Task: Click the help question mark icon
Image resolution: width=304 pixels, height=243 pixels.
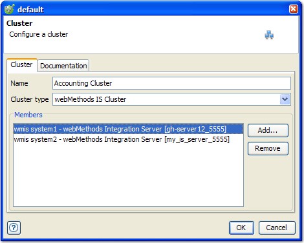Action: (14, 228)
